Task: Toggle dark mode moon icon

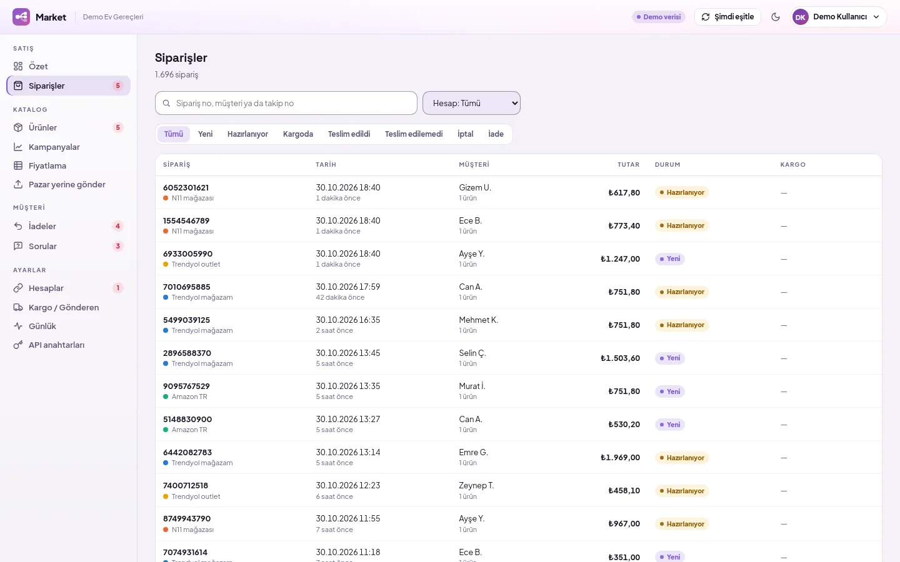Action: 776,17
